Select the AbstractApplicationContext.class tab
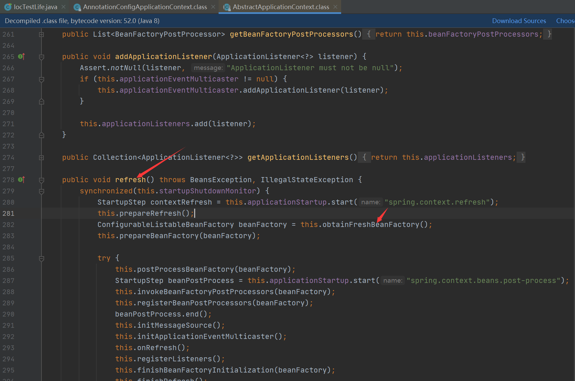The width and height of the screenshot is (575, 381). (281, 7)
